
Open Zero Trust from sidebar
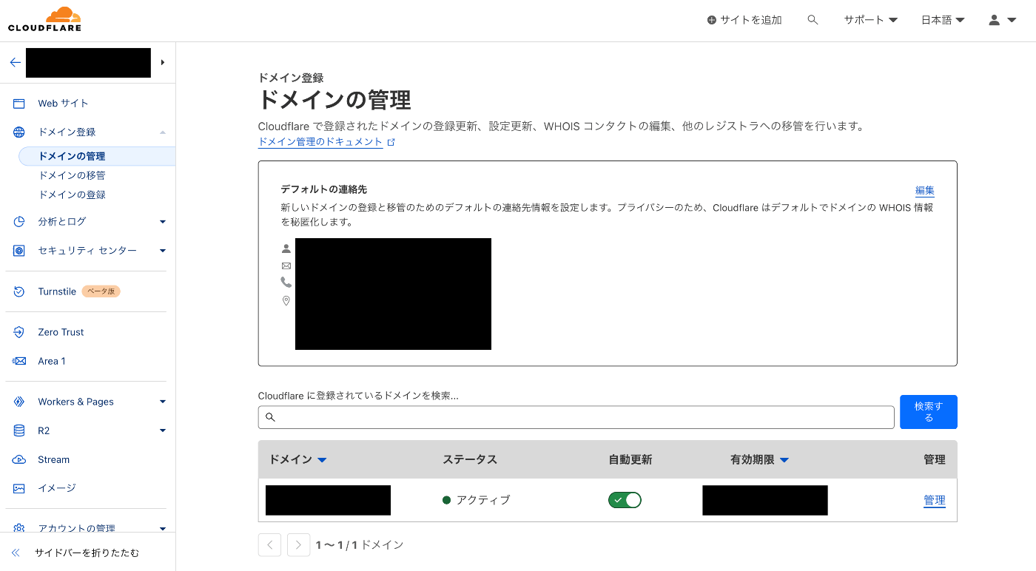61,332
